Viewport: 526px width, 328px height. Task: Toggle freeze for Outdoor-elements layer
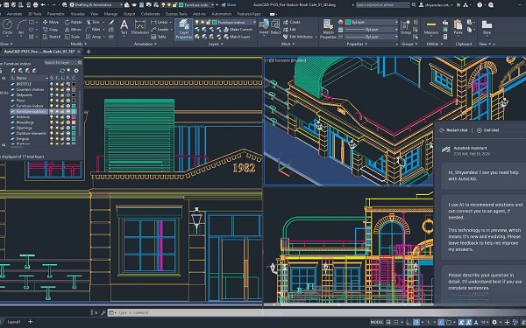click(57, 133)
